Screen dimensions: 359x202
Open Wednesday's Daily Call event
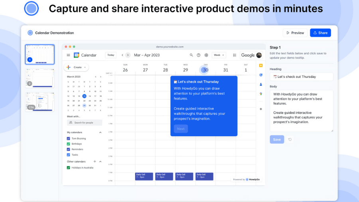(184, 176)
